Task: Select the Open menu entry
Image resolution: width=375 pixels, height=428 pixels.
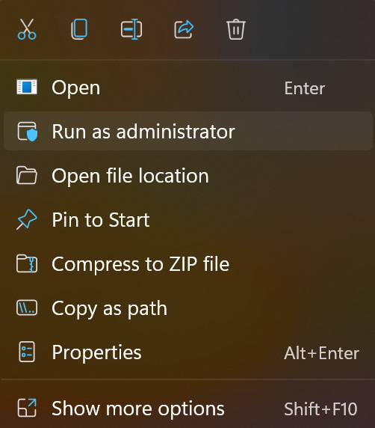Action: (188, 88)
